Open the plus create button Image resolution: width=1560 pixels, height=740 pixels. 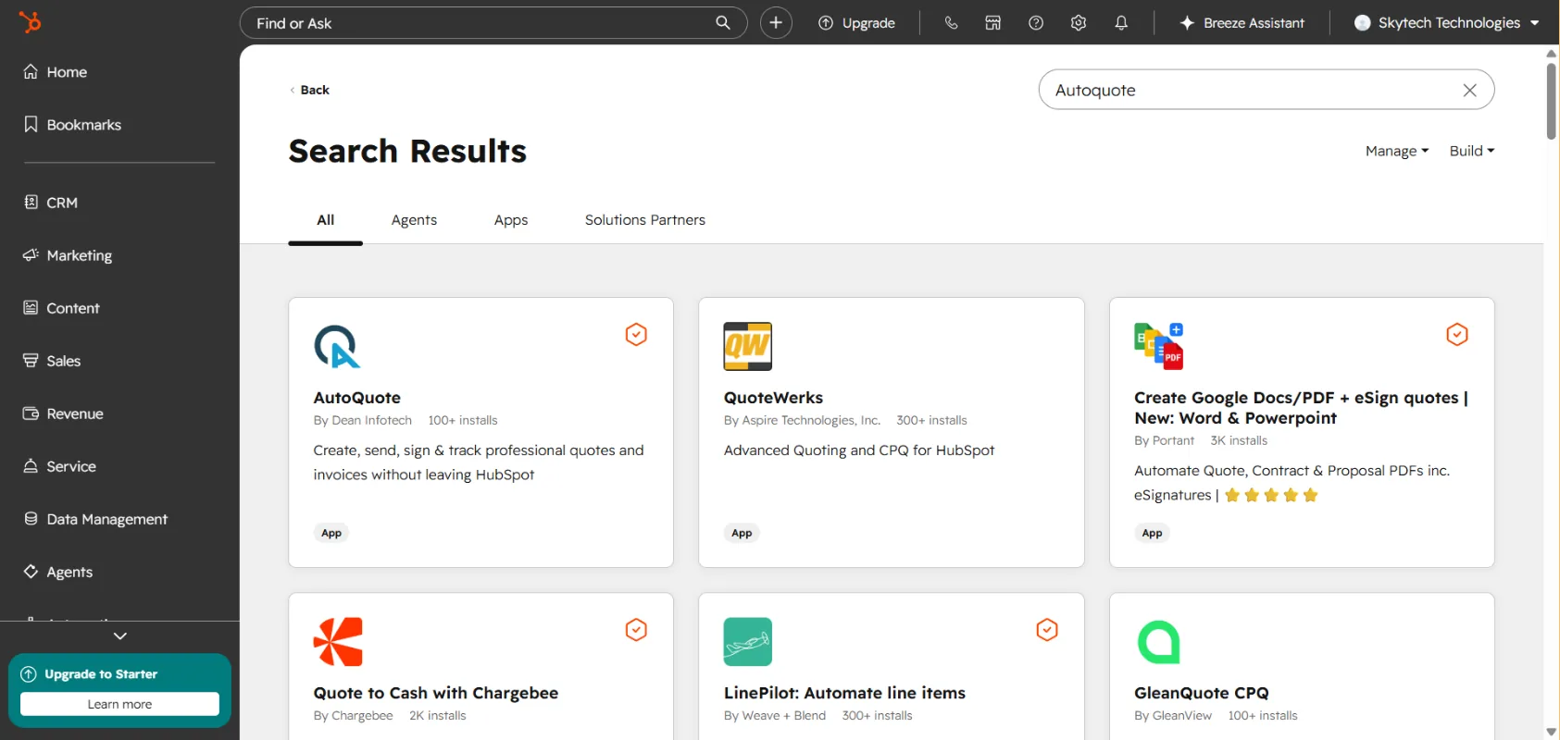(x=776, y=22)
